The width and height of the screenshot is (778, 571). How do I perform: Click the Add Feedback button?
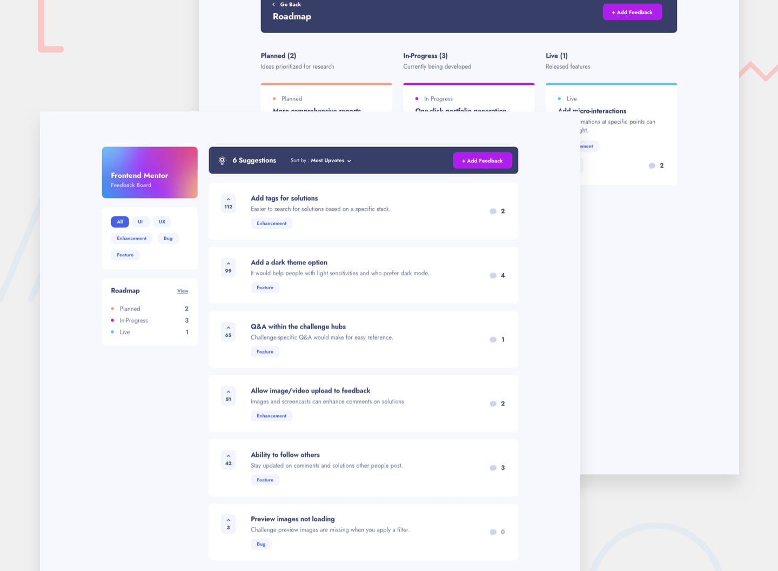(482, 160)
